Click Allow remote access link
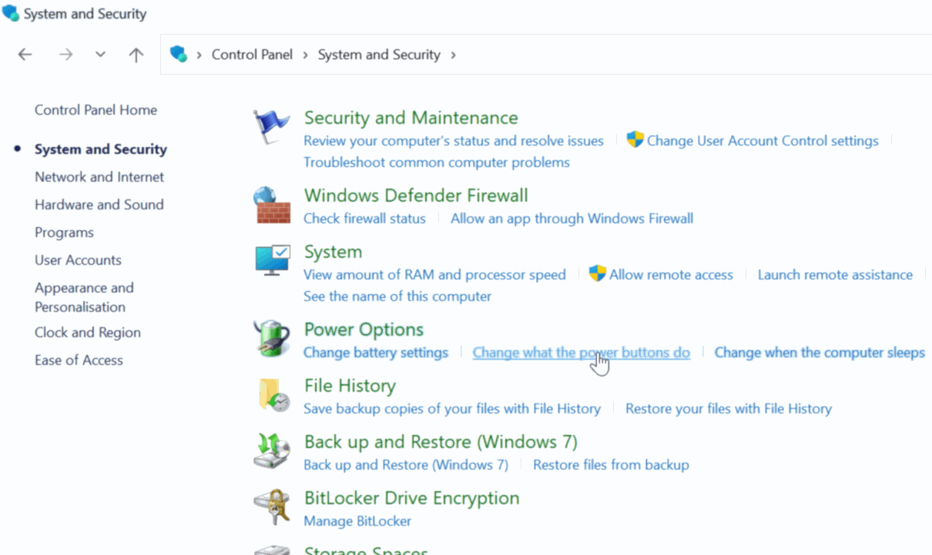This screenshot has height=555, width=932. [671, 275]
